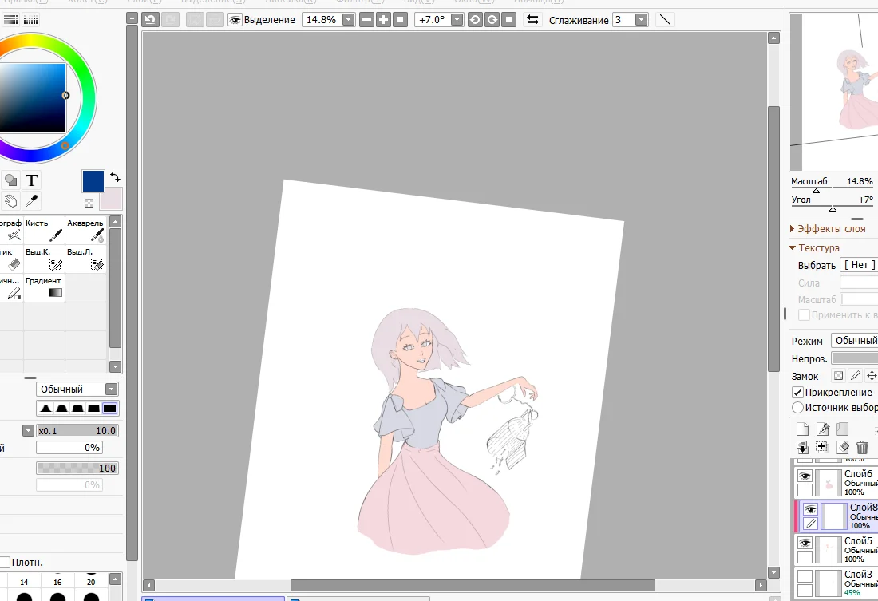Pick the Градиент (Gradient) tool
Screen dimensions: 878x601
click(x=45, y=288)
